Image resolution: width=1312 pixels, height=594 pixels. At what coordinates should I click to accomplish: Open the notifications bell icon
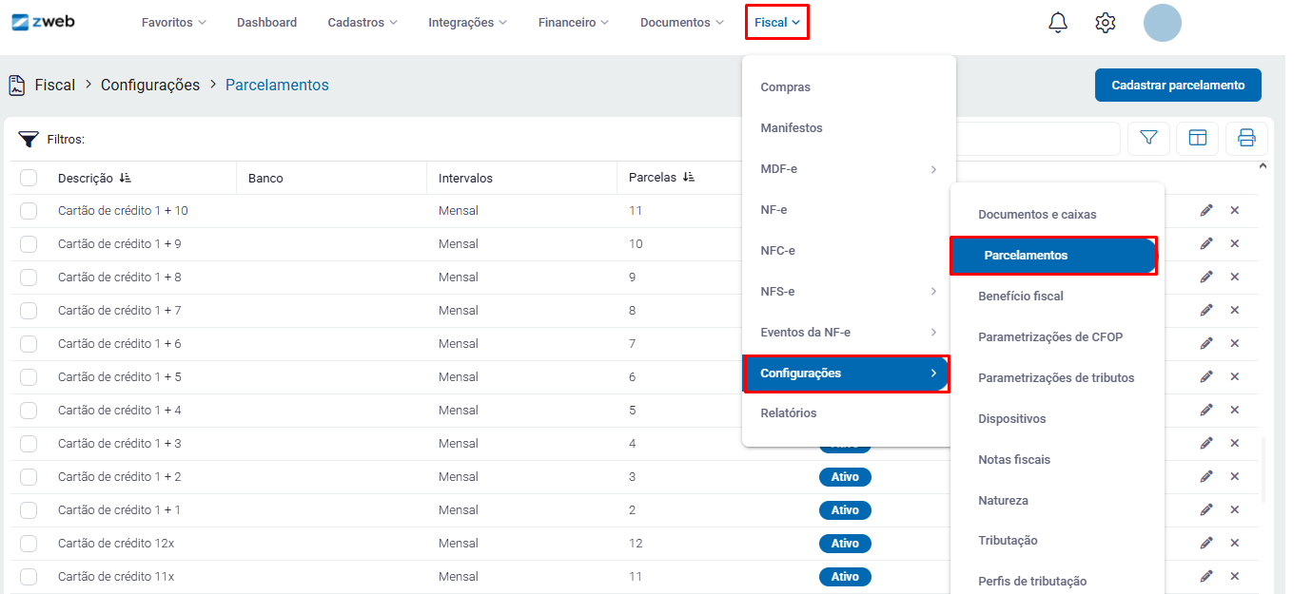1058,23
